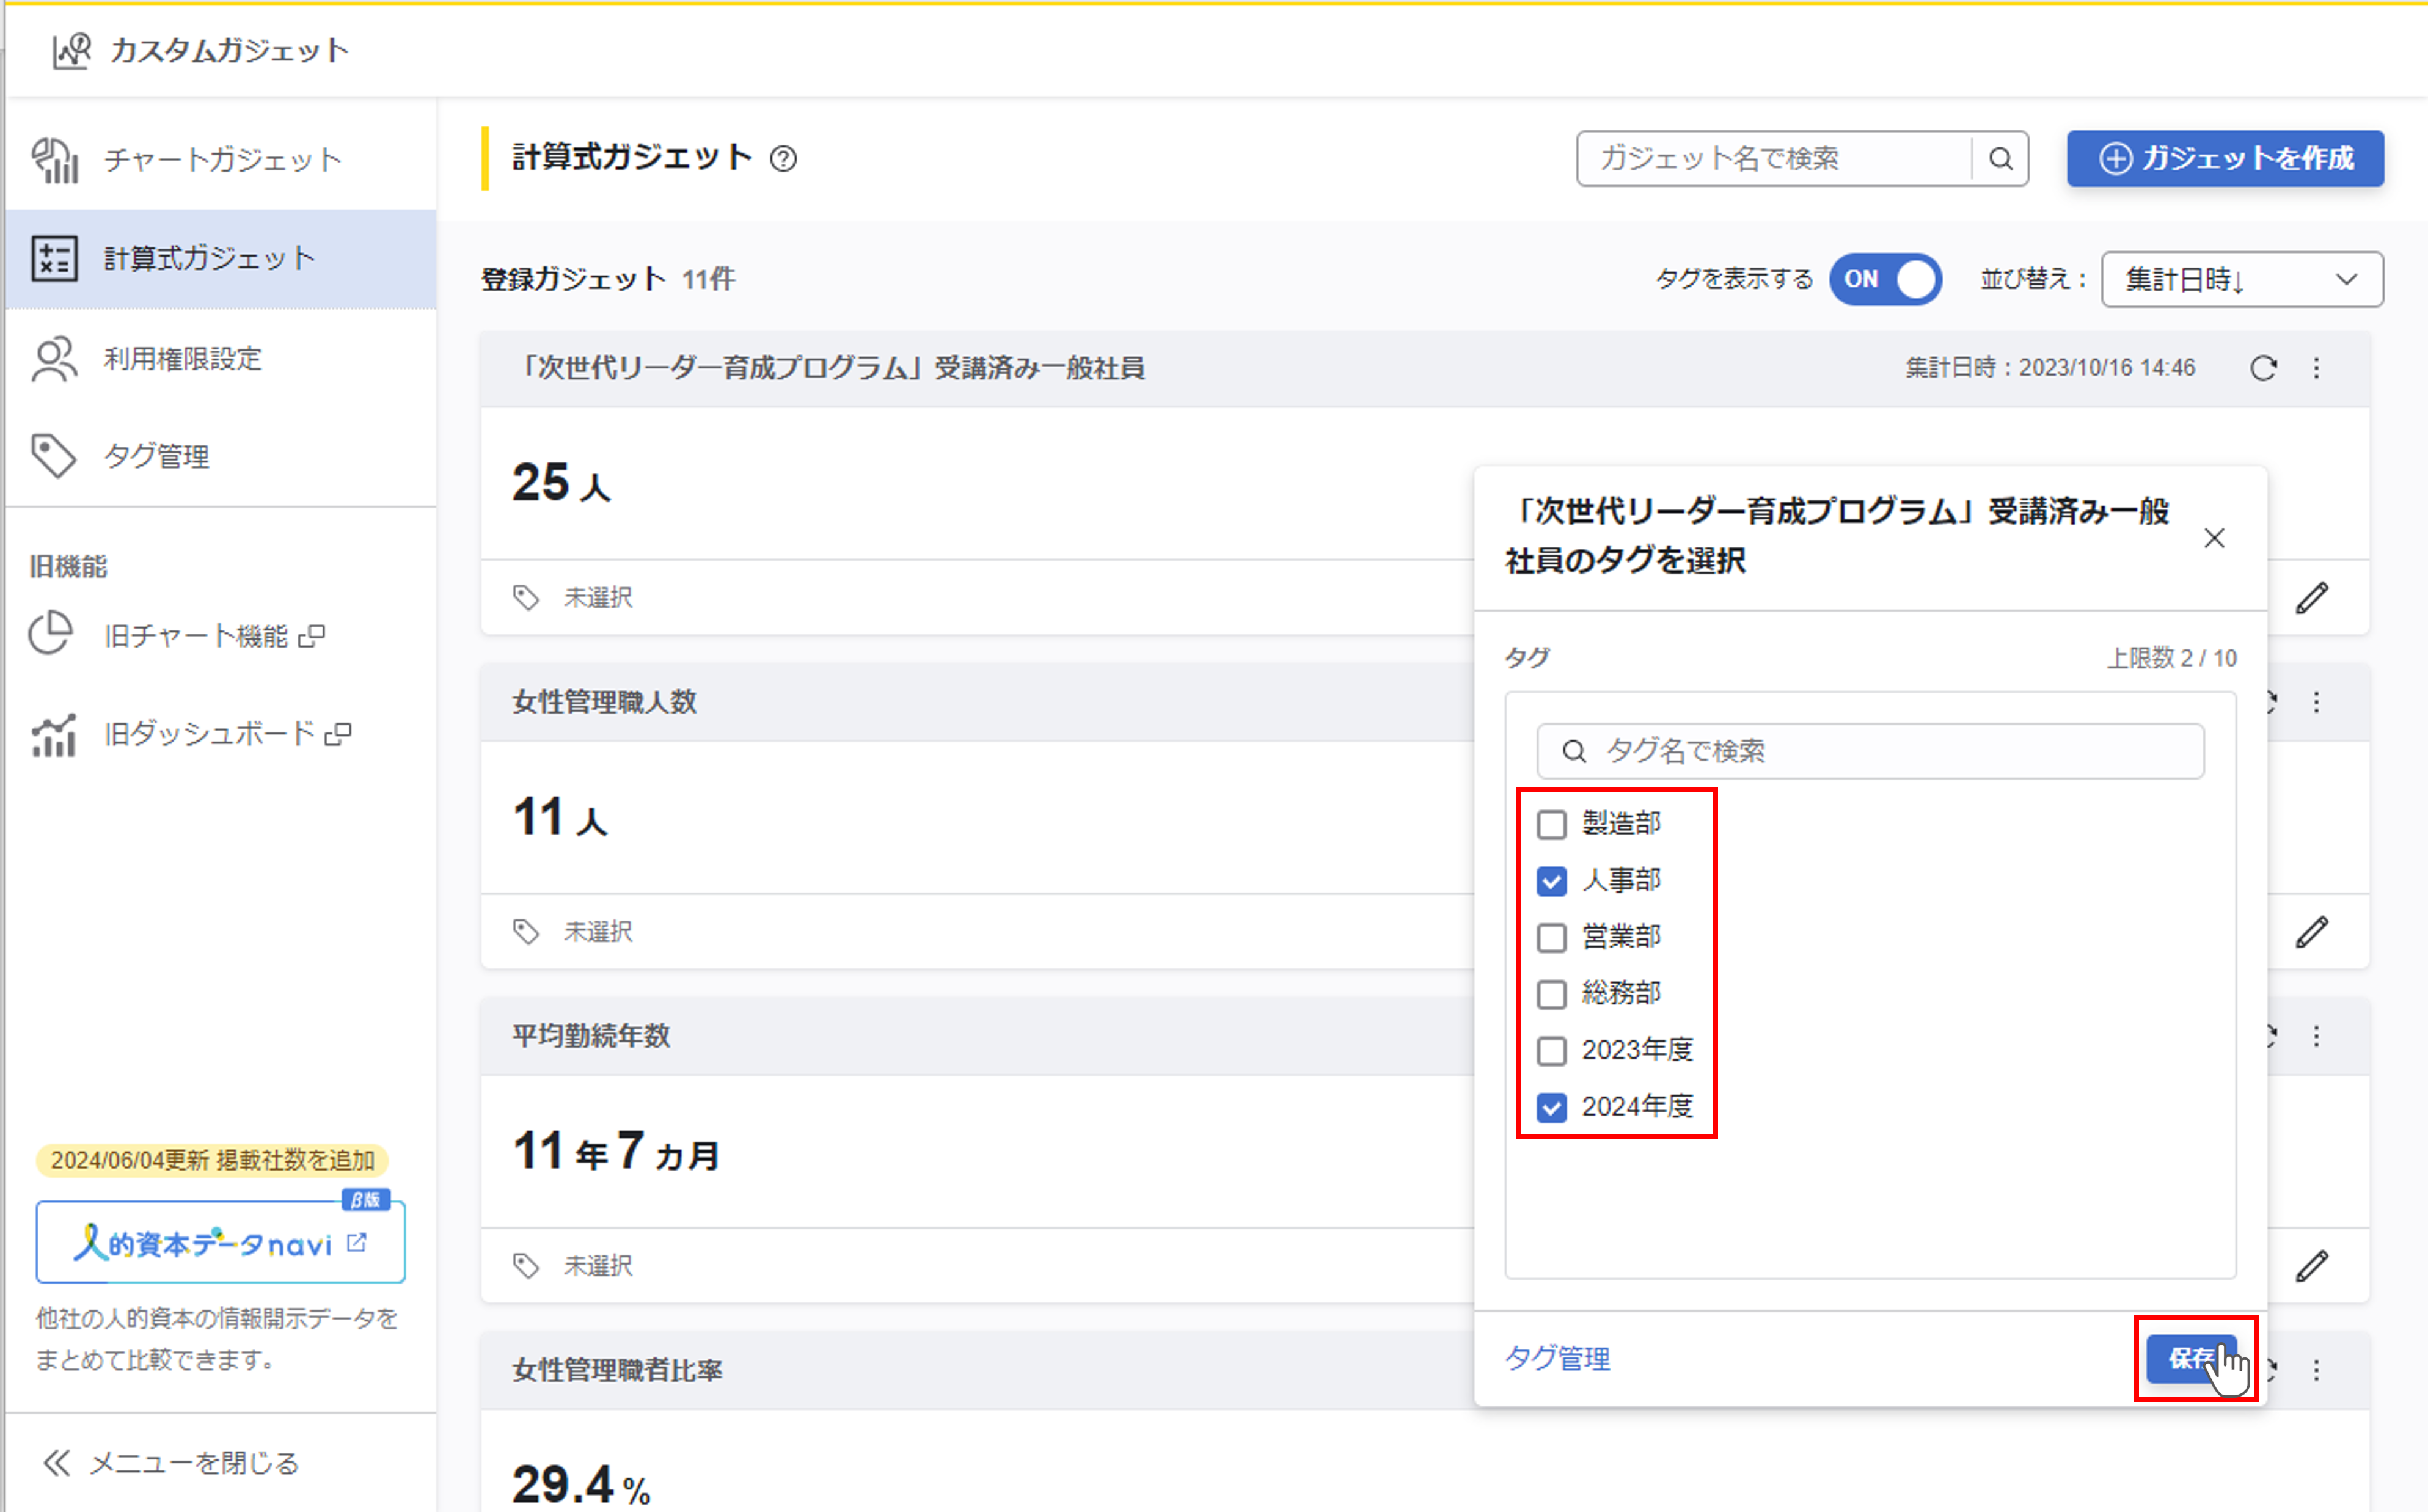Uncheck the 人事部 tag checkbox
This screenshot has height=1512, width=2428.
(1551, 881)
